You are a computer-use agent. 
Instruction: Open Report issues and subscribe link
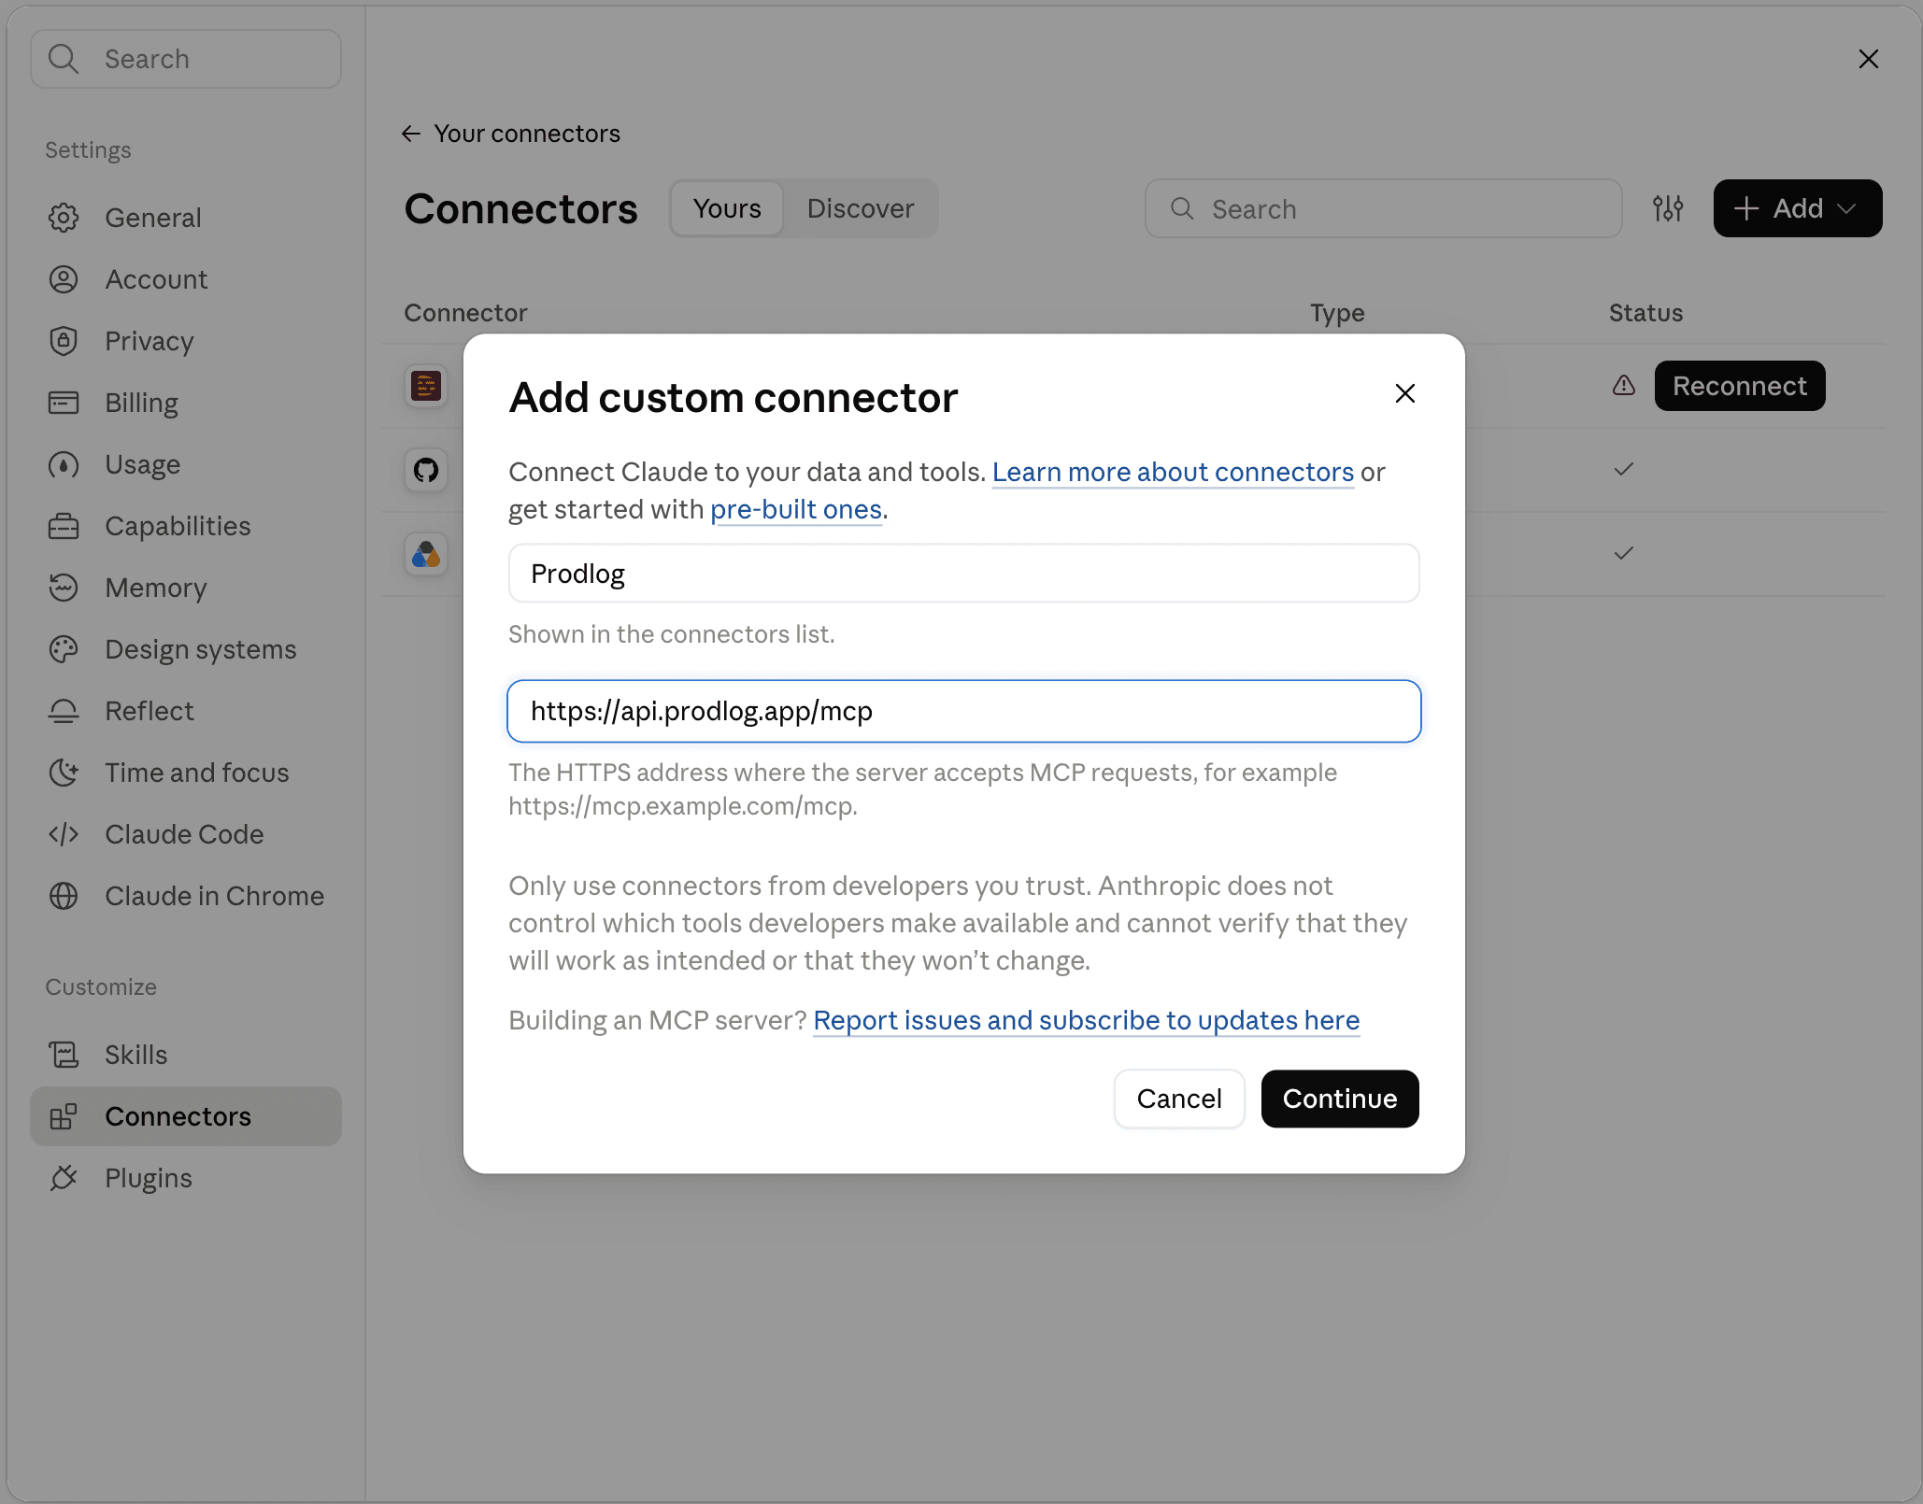click(1087, 1020)
